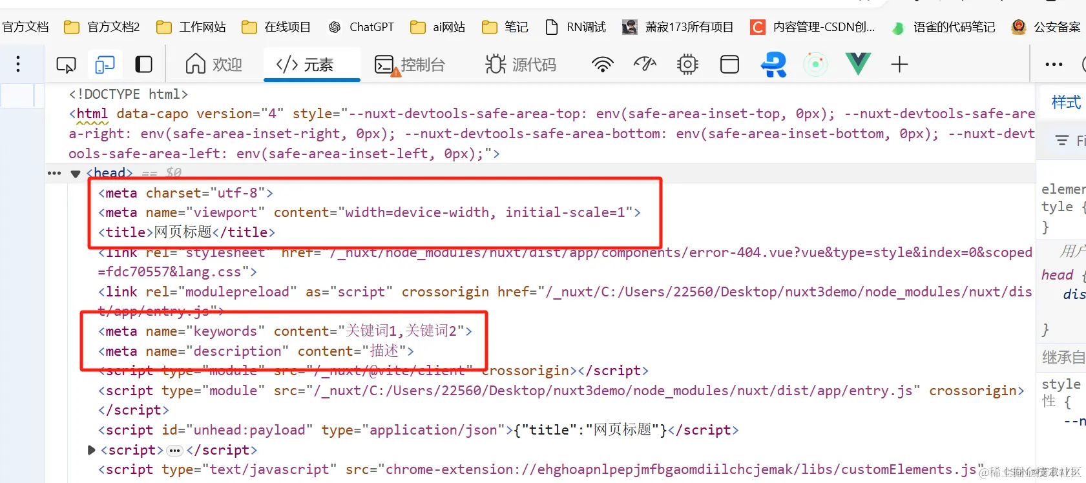
Task: Open the Memory chip tool
Action: pos(687,65)
